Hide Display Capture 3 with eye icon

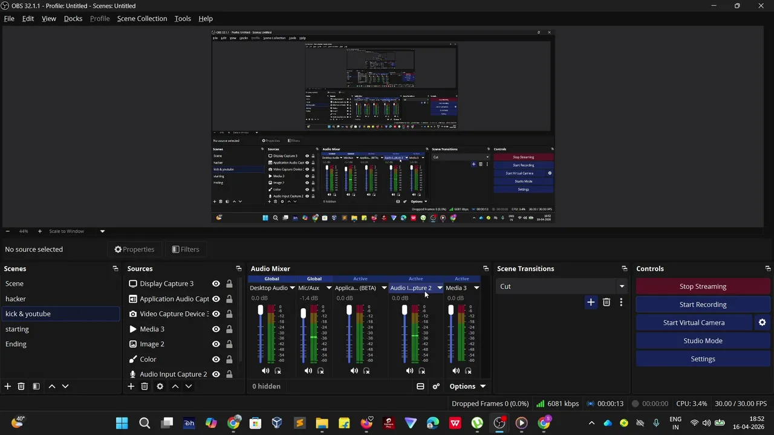point(216,283)
